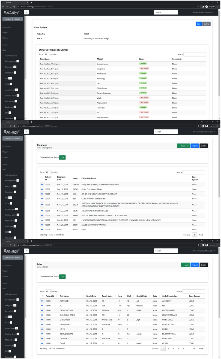Go back in the Diagnosis browser window

(x=3, y=126)
